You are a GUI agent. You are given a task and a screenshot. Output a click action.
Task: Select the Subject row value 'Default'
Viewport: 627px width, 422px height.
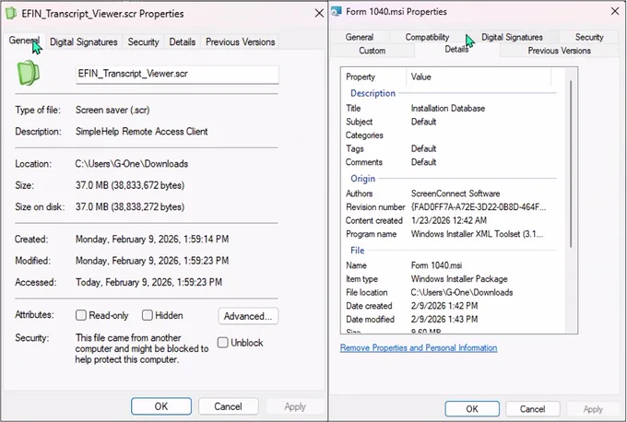423,122
